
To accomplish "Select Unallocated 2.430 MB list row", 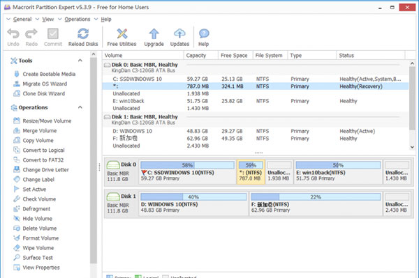I will (x=256, y=146).
